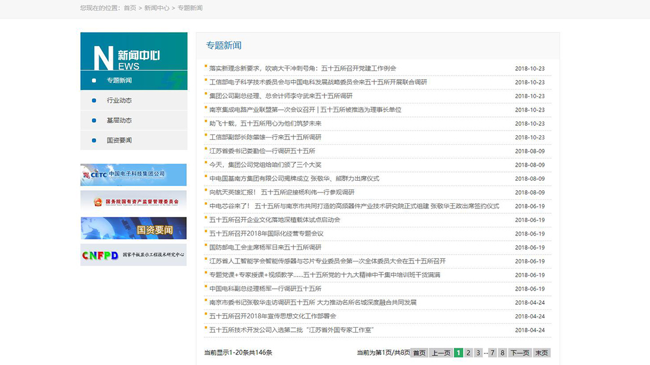Viewport: 650px width, 365px height.
Task: Open article 工信部电子科学技术委员会联合调研
Action: [318, 82]
